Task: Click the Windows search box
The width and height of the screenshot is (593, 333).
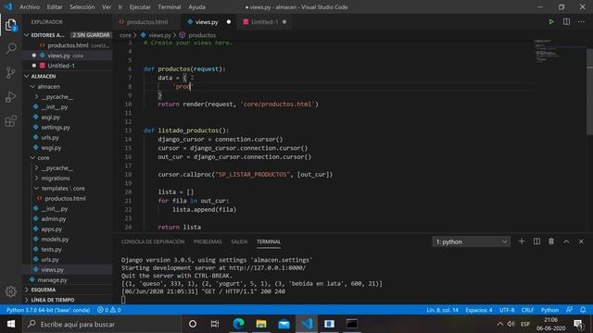Action: click(x=101, y=324)
